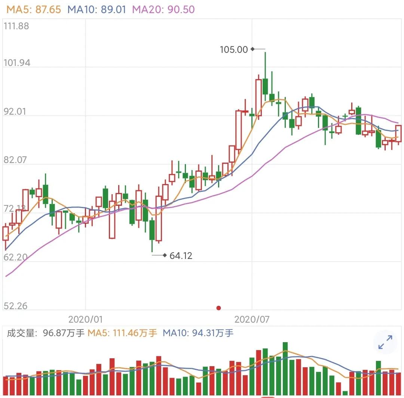Click the 82.07 price axis label

15,160
